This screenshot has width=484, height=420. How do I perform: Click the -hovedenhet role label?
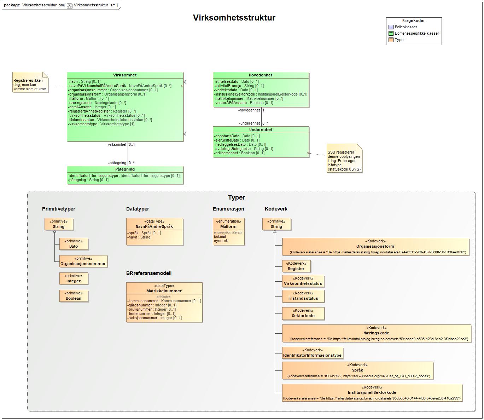click(x=249, y=110)
